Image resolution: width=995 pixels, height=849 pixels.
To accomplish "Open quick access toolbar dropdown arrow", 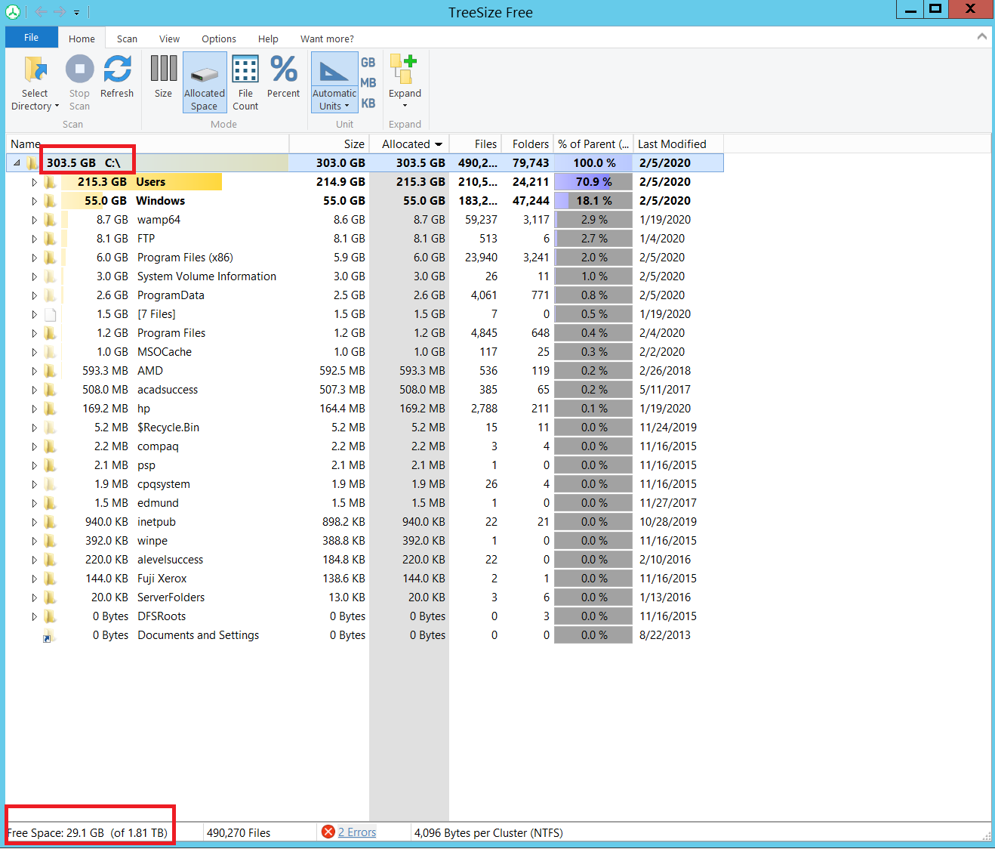I will (76, 13).
